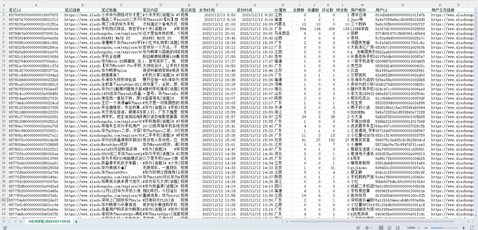
Task: Open the reading mode dropdown arrow
Action: pyautogui.click(x=371, y=228)
